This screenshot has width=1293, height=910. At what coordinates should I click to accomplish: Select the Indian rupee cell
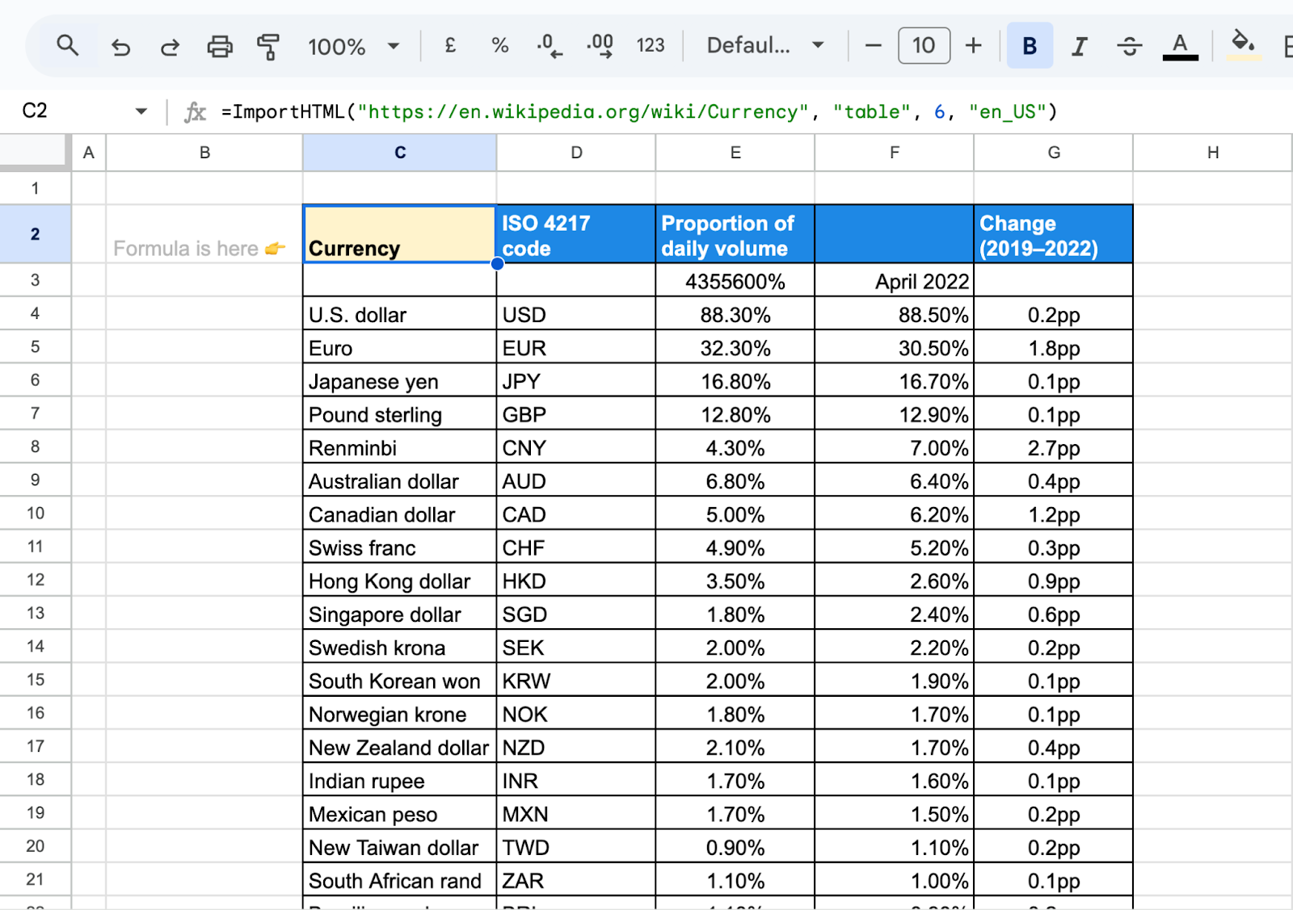[x=400, y=780]
